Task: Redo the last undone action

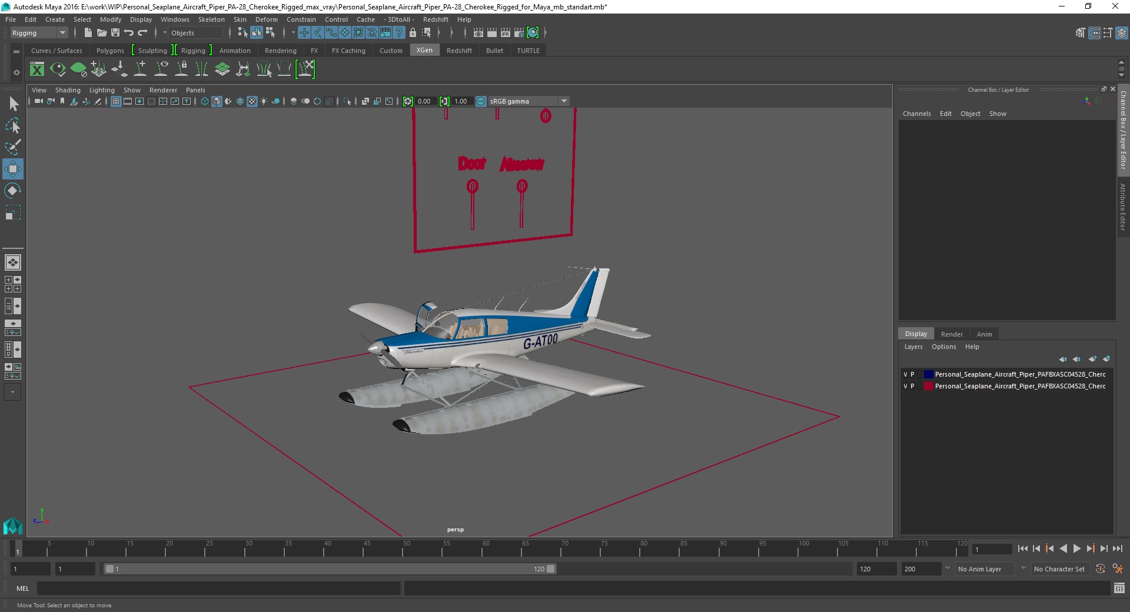Action: [x=142, y=33]
